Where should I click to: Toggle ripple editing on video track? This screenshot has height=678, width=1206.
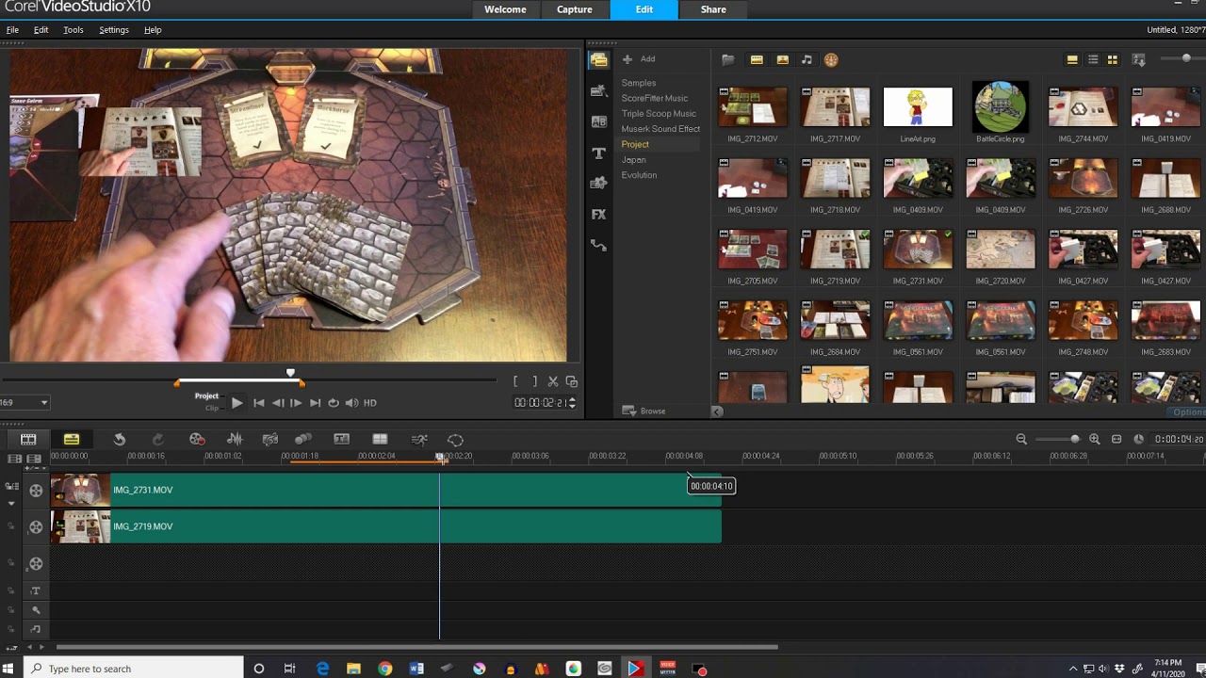[x=12, y=487]
